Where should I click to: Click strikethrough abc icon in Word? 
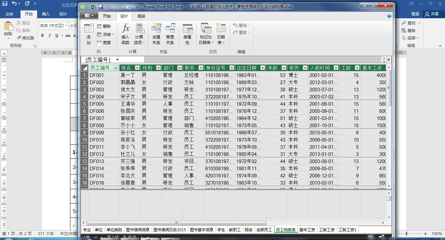[68, 36]
